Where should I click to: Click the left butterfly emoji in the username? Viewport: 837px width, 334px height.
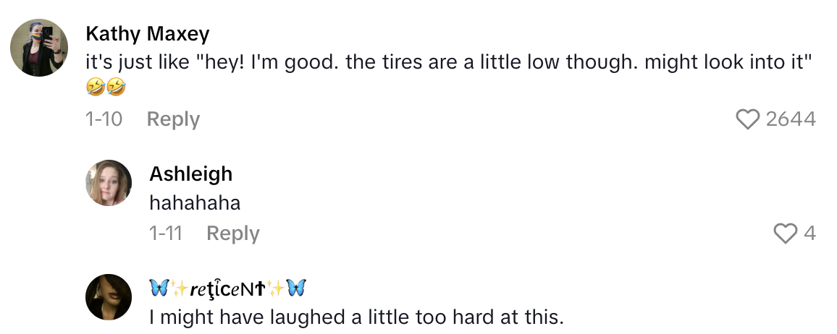pyautogui.click(x=159, y=288)
